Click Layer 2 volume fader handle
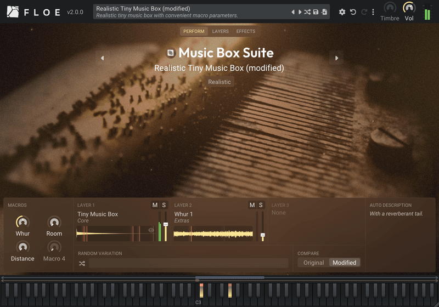 pyautogui.click(x=263, y=235)
